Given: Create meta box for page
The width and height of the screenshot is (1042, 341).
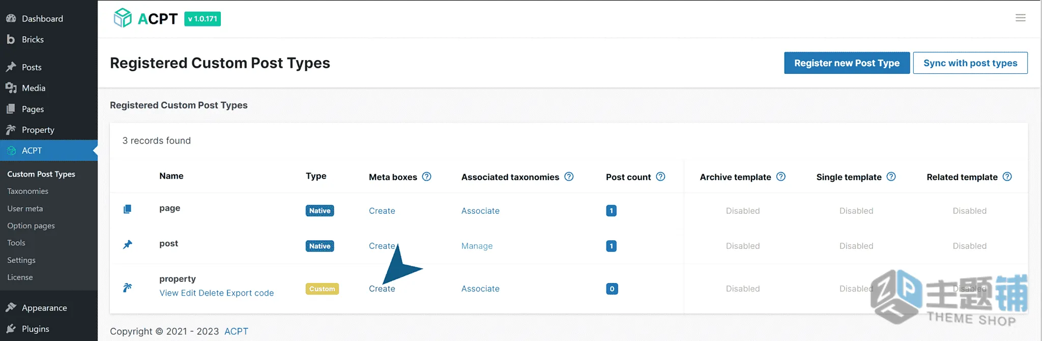Looking at the screenshot, I should point(382,211).
